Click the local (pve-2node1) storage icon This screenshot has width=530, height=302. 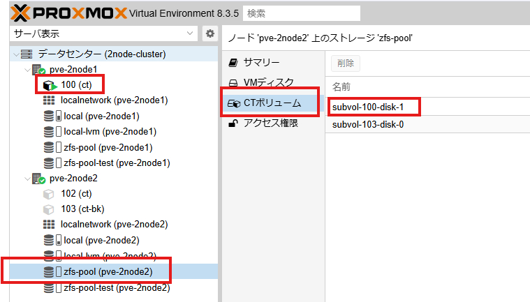tap(52, 116)
